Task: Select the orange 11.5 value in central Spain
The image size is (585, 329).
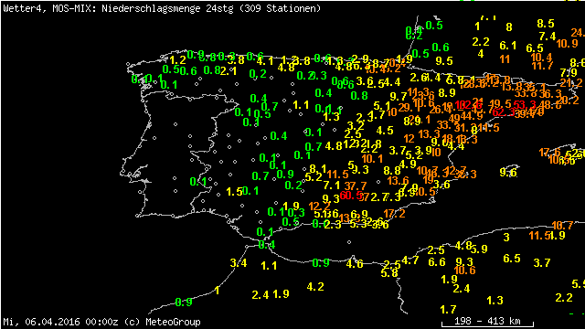Action: click(337, 175)
